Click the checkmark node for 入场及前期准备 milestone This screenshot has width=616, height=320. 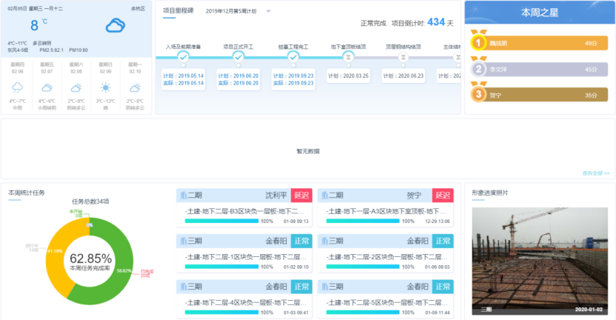183,56
